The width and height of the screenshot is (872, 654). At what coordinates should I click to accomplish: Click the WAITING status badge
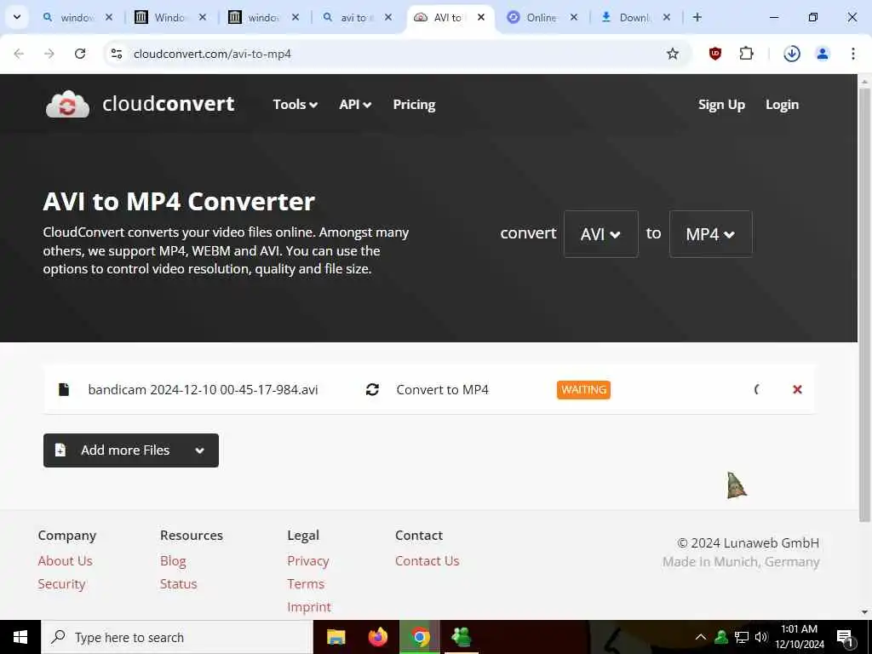pos(583,390)
